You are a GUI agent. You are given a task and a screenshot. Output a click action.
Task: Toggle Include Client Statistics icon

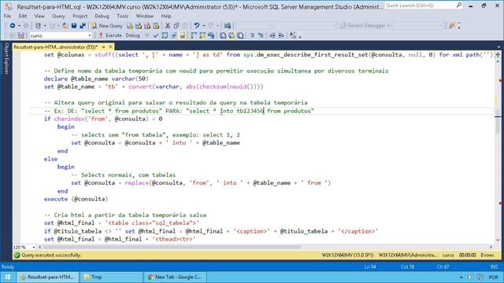tap(211, 35)
